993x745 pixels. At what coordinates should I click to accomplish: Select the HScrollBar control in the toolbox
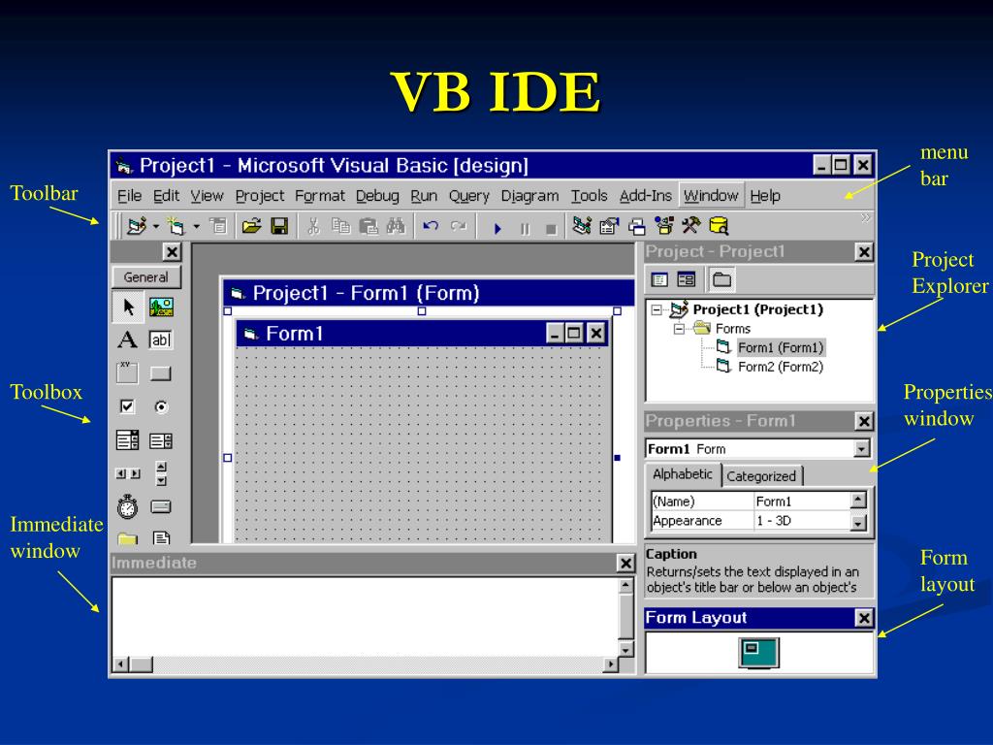(128, 473)
